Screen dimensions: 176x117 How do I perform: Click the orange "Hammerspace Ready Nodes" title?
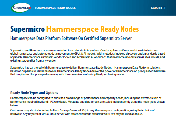click(93, 29)
